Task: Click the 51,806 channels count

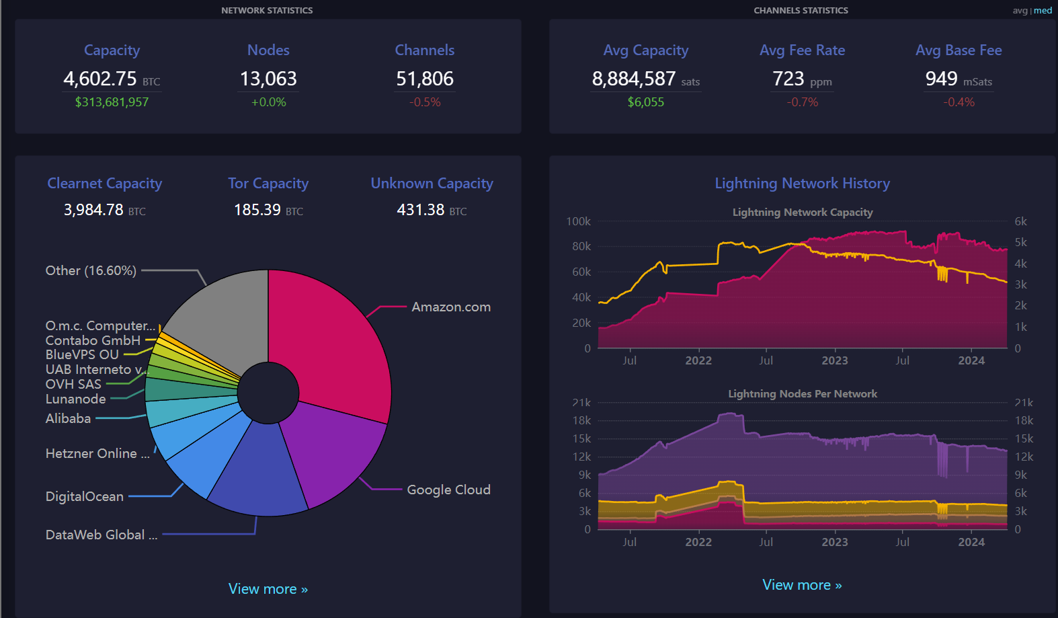Action: pyautogui.click(x=425, y=79)
